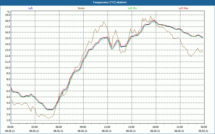The width and height of the screenshot is (215, 134).
Task: Click the '21:00' time axis label
Action: pos(179,127)
